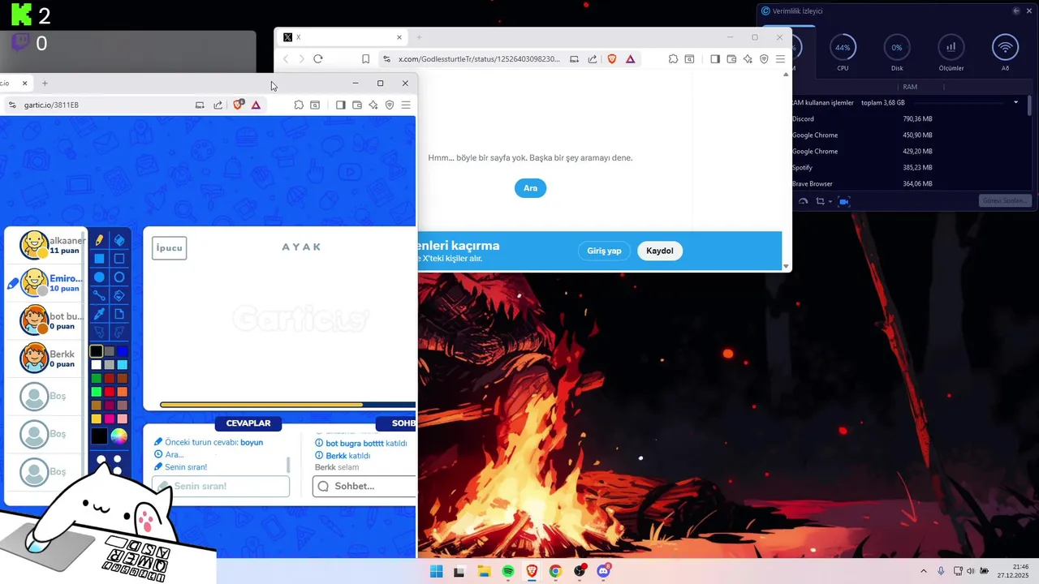The image size is (1039, 584).
Task: Select player Berkk in player list
Action: 45,359
